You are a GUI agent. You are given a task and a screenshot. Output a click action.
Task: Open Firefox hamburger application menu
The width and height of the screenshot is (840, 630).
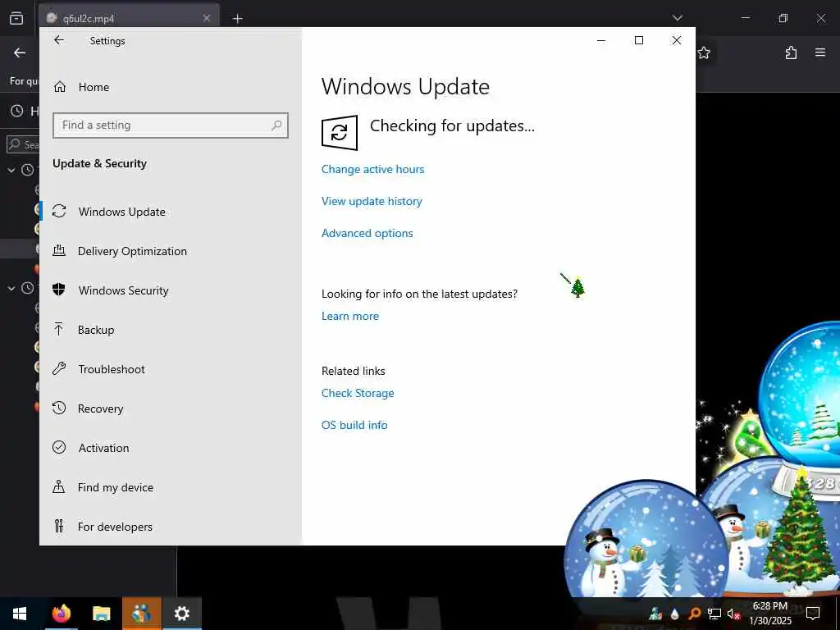820,52
